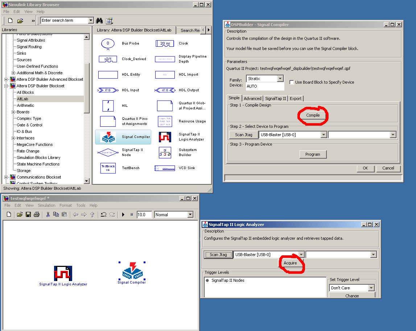This screenshot has width=416, height=331.
Task: Select the TestBench block icon
Action: tap(108, 168)
